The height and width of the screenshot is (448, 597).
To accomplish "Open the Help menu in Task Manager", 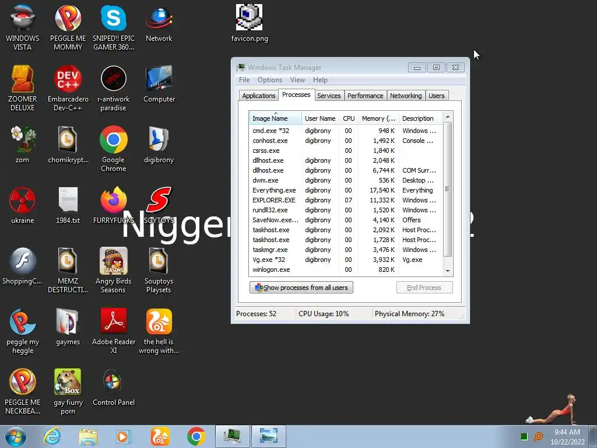I will coord(320,79).
